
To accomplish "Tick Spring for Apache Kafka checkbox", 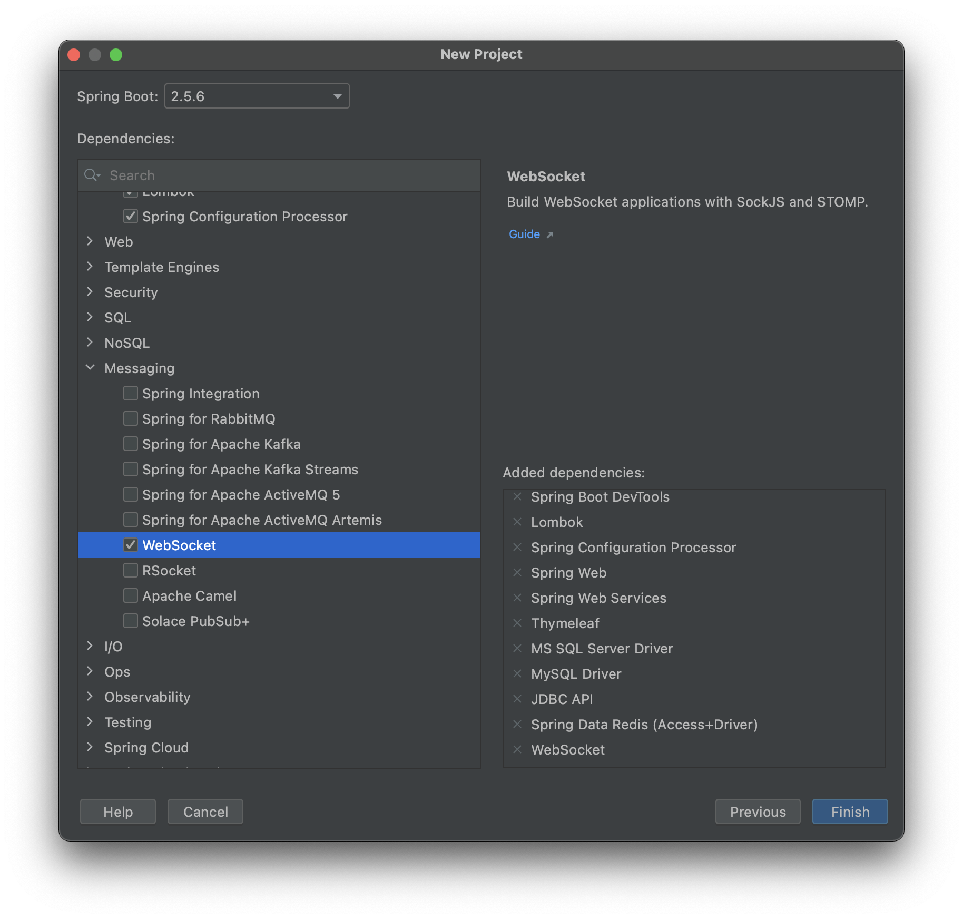I will [x=130, y=444].
